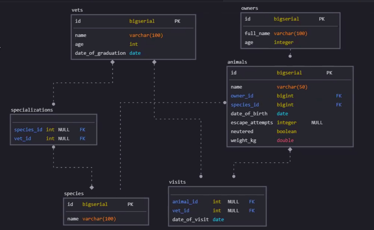This screenshot has height=230, width=374.
Task: Select the NULL indicator on specializations species_id
Action: [64, 129]
